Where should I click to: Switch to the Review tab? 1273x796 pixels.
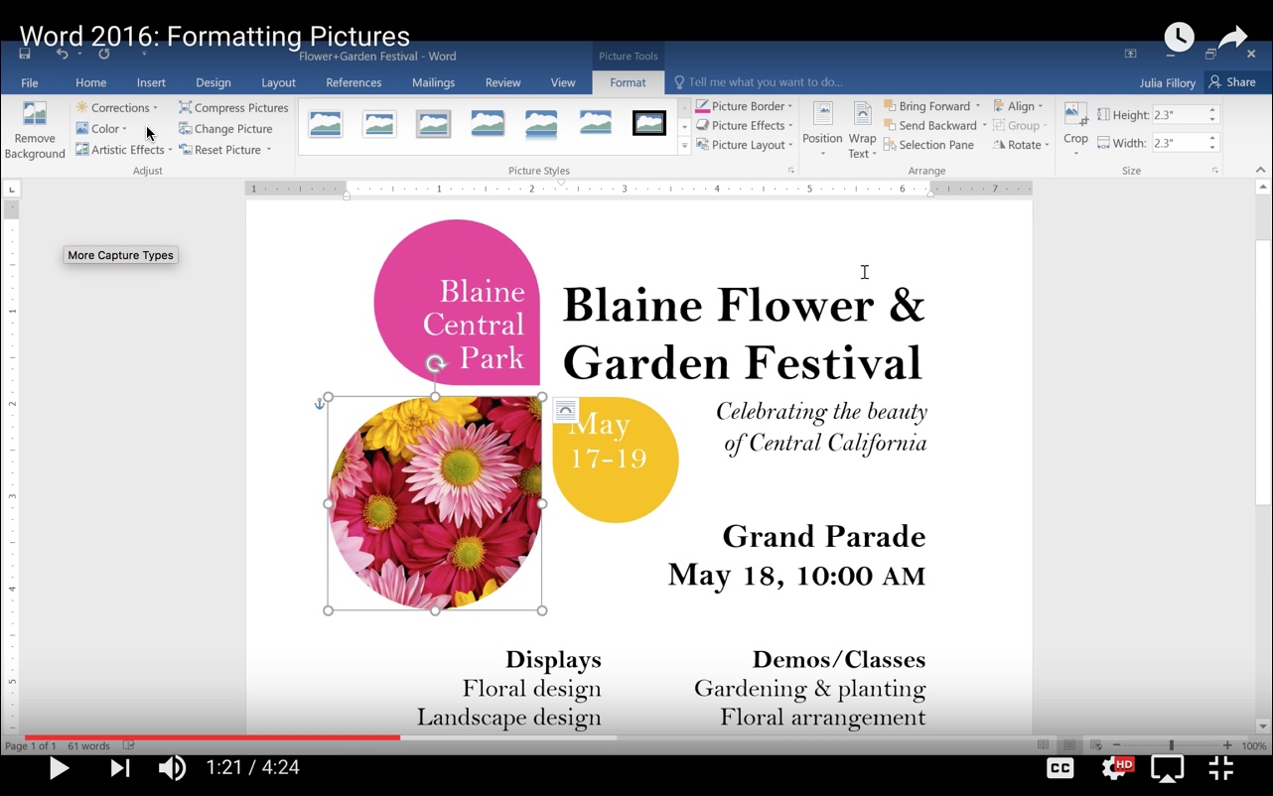(502, 82)
